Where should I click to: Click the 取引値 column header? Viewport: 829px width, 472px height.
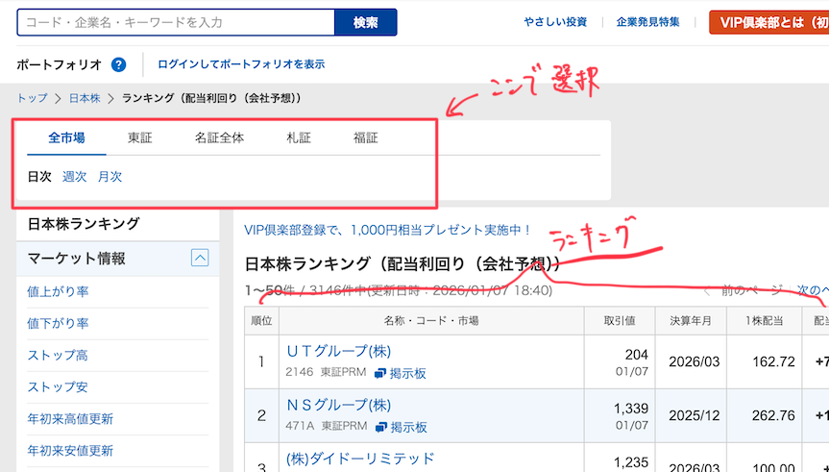click(620, 321)
